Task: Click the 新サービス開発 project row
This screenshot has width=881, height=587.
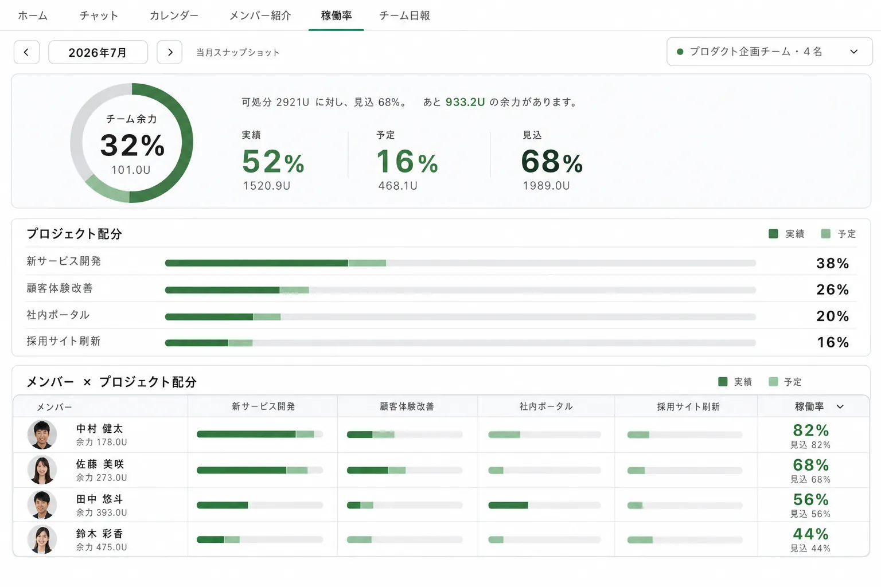Action: (x=441, y=262)
